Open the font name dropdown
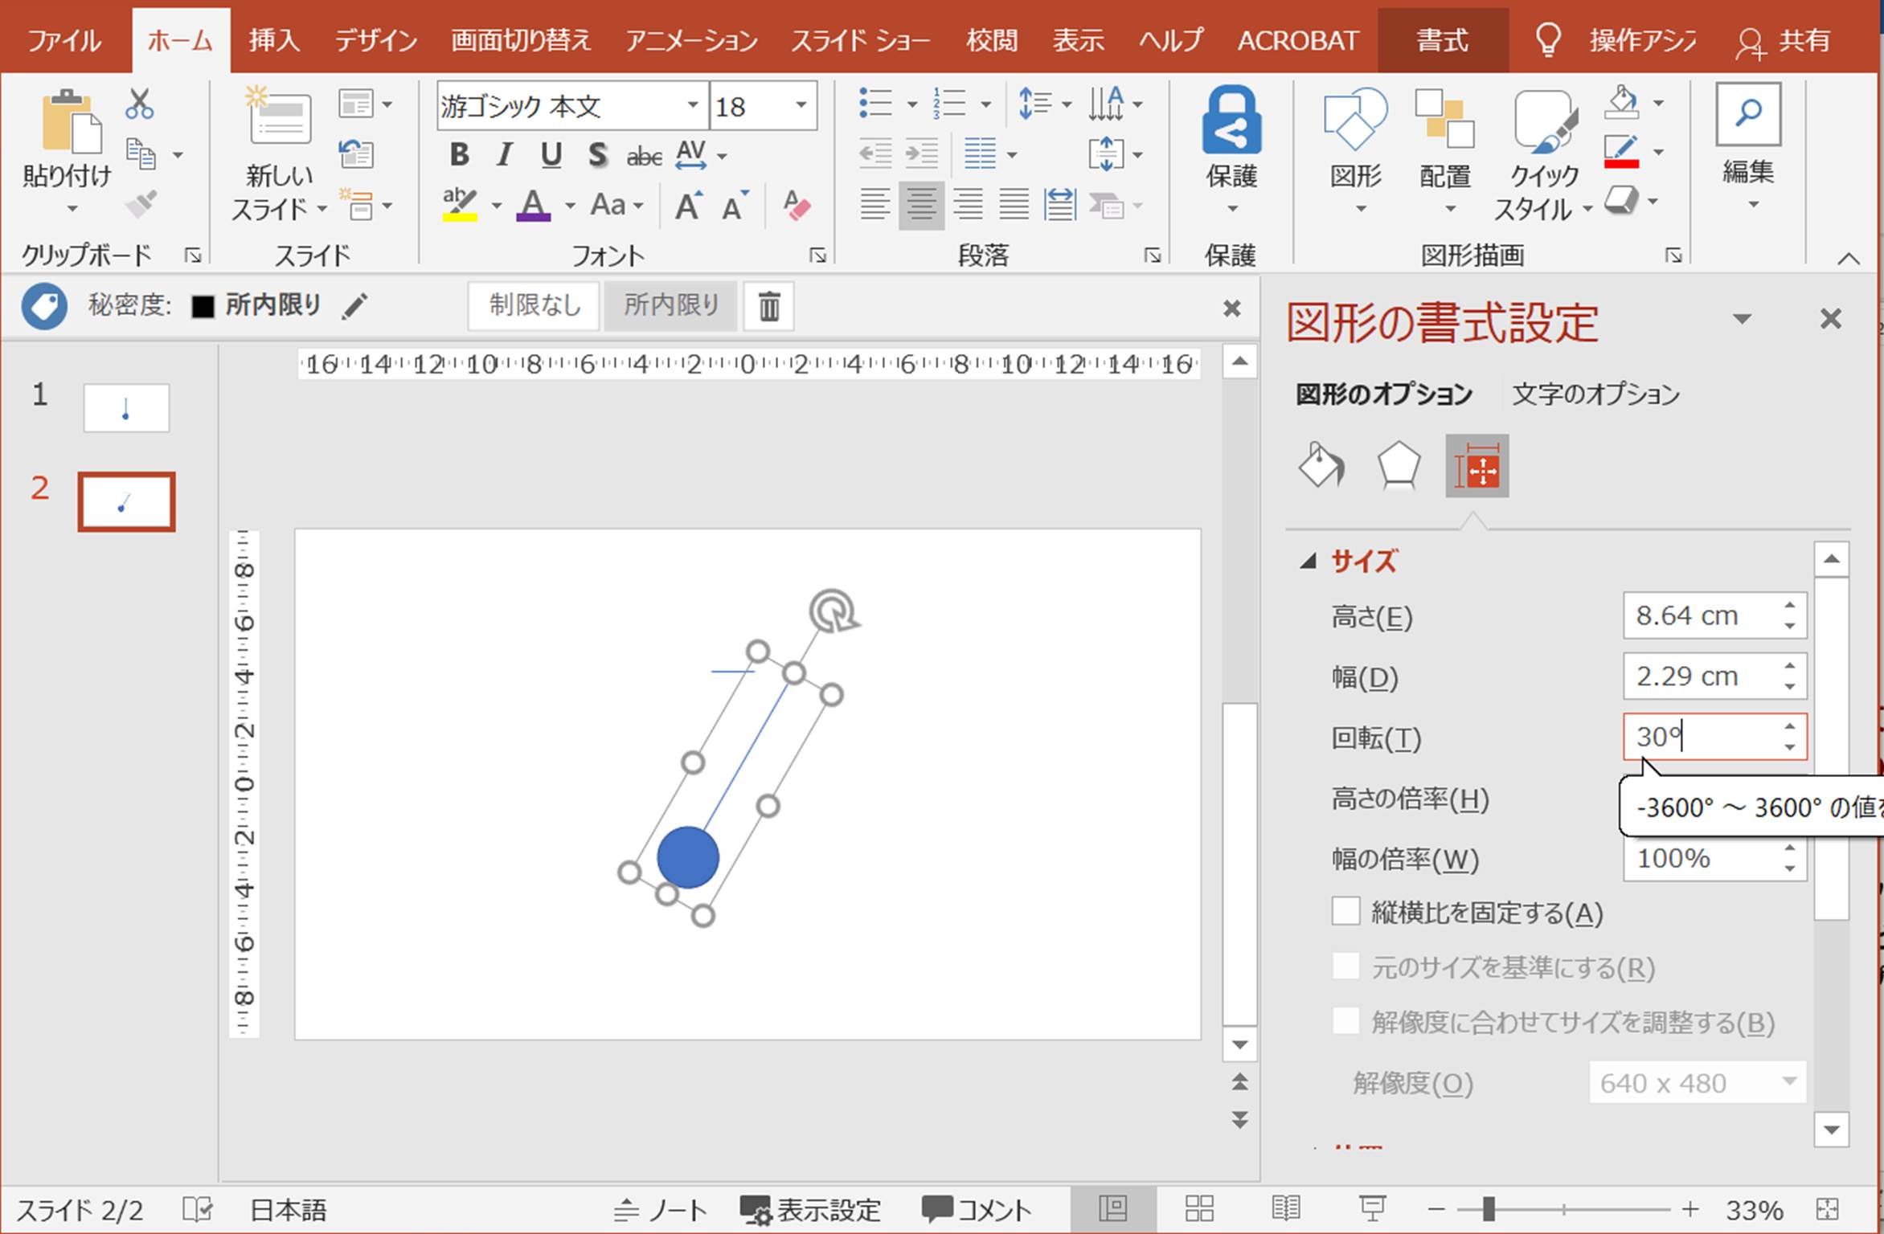Screen dimensions: 1884x1234 coord(692,105)
